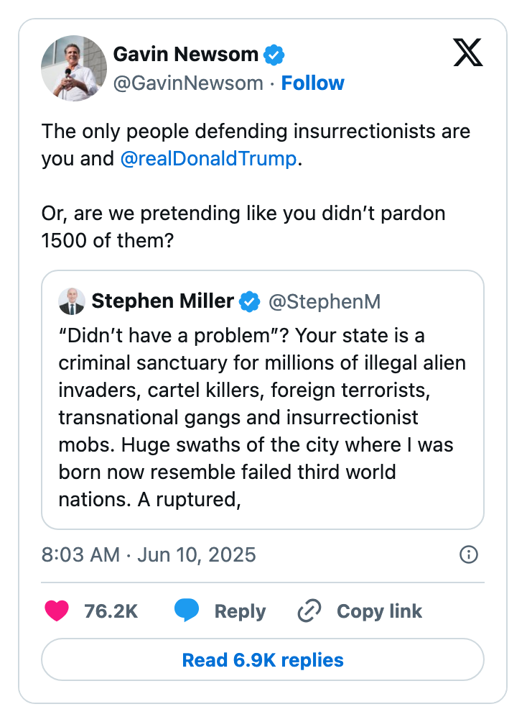Open the info circle icon near the timestamp
The width and height of the screenshot is (527, 722).
[x=468, y=554]
